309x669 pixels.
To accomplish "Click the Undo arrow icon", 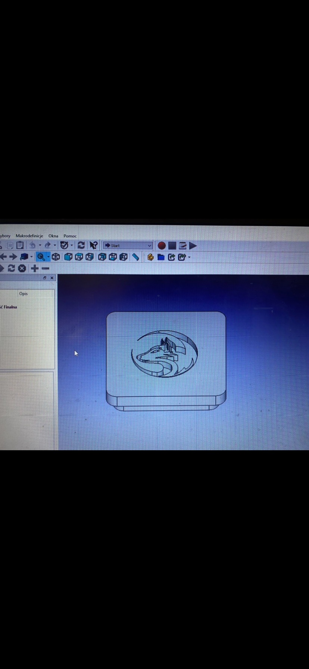I will tap(33, 245).
